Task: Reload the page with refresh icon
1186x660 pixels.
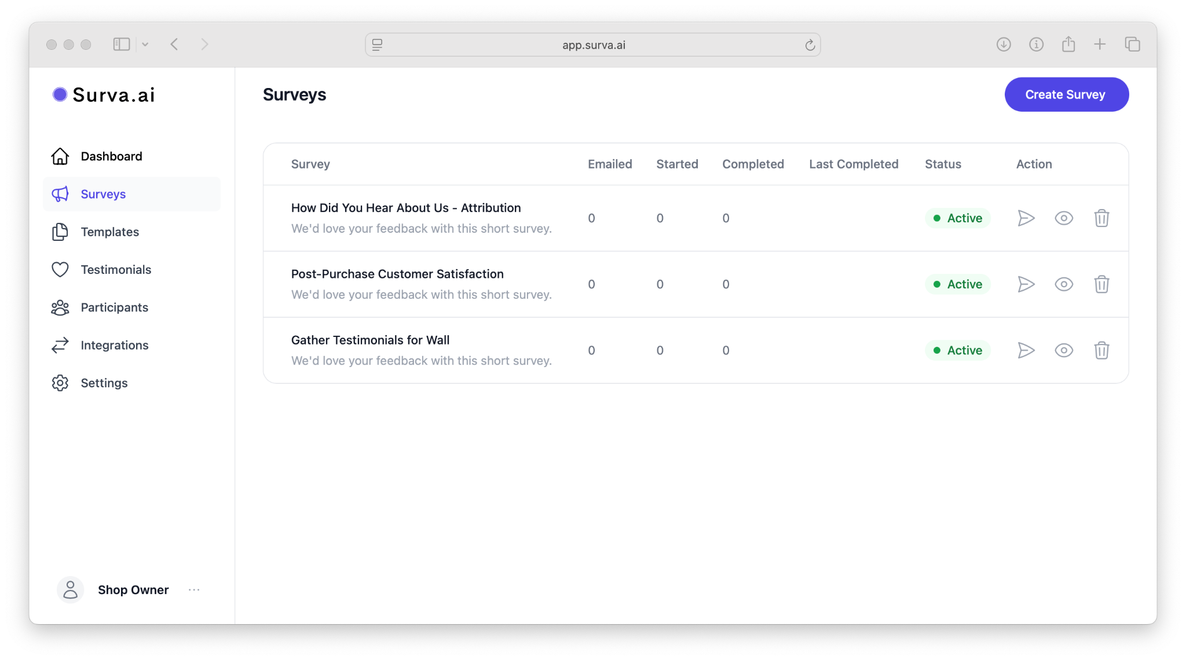Action: click(810, 45)
